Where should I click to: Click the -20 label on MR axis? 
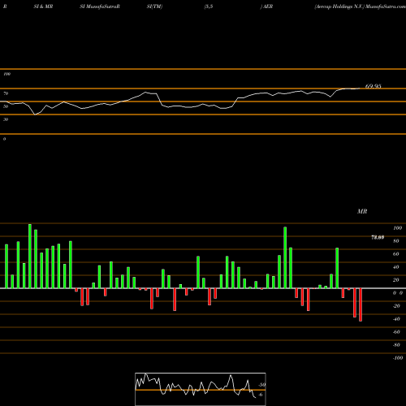(396, 306)
